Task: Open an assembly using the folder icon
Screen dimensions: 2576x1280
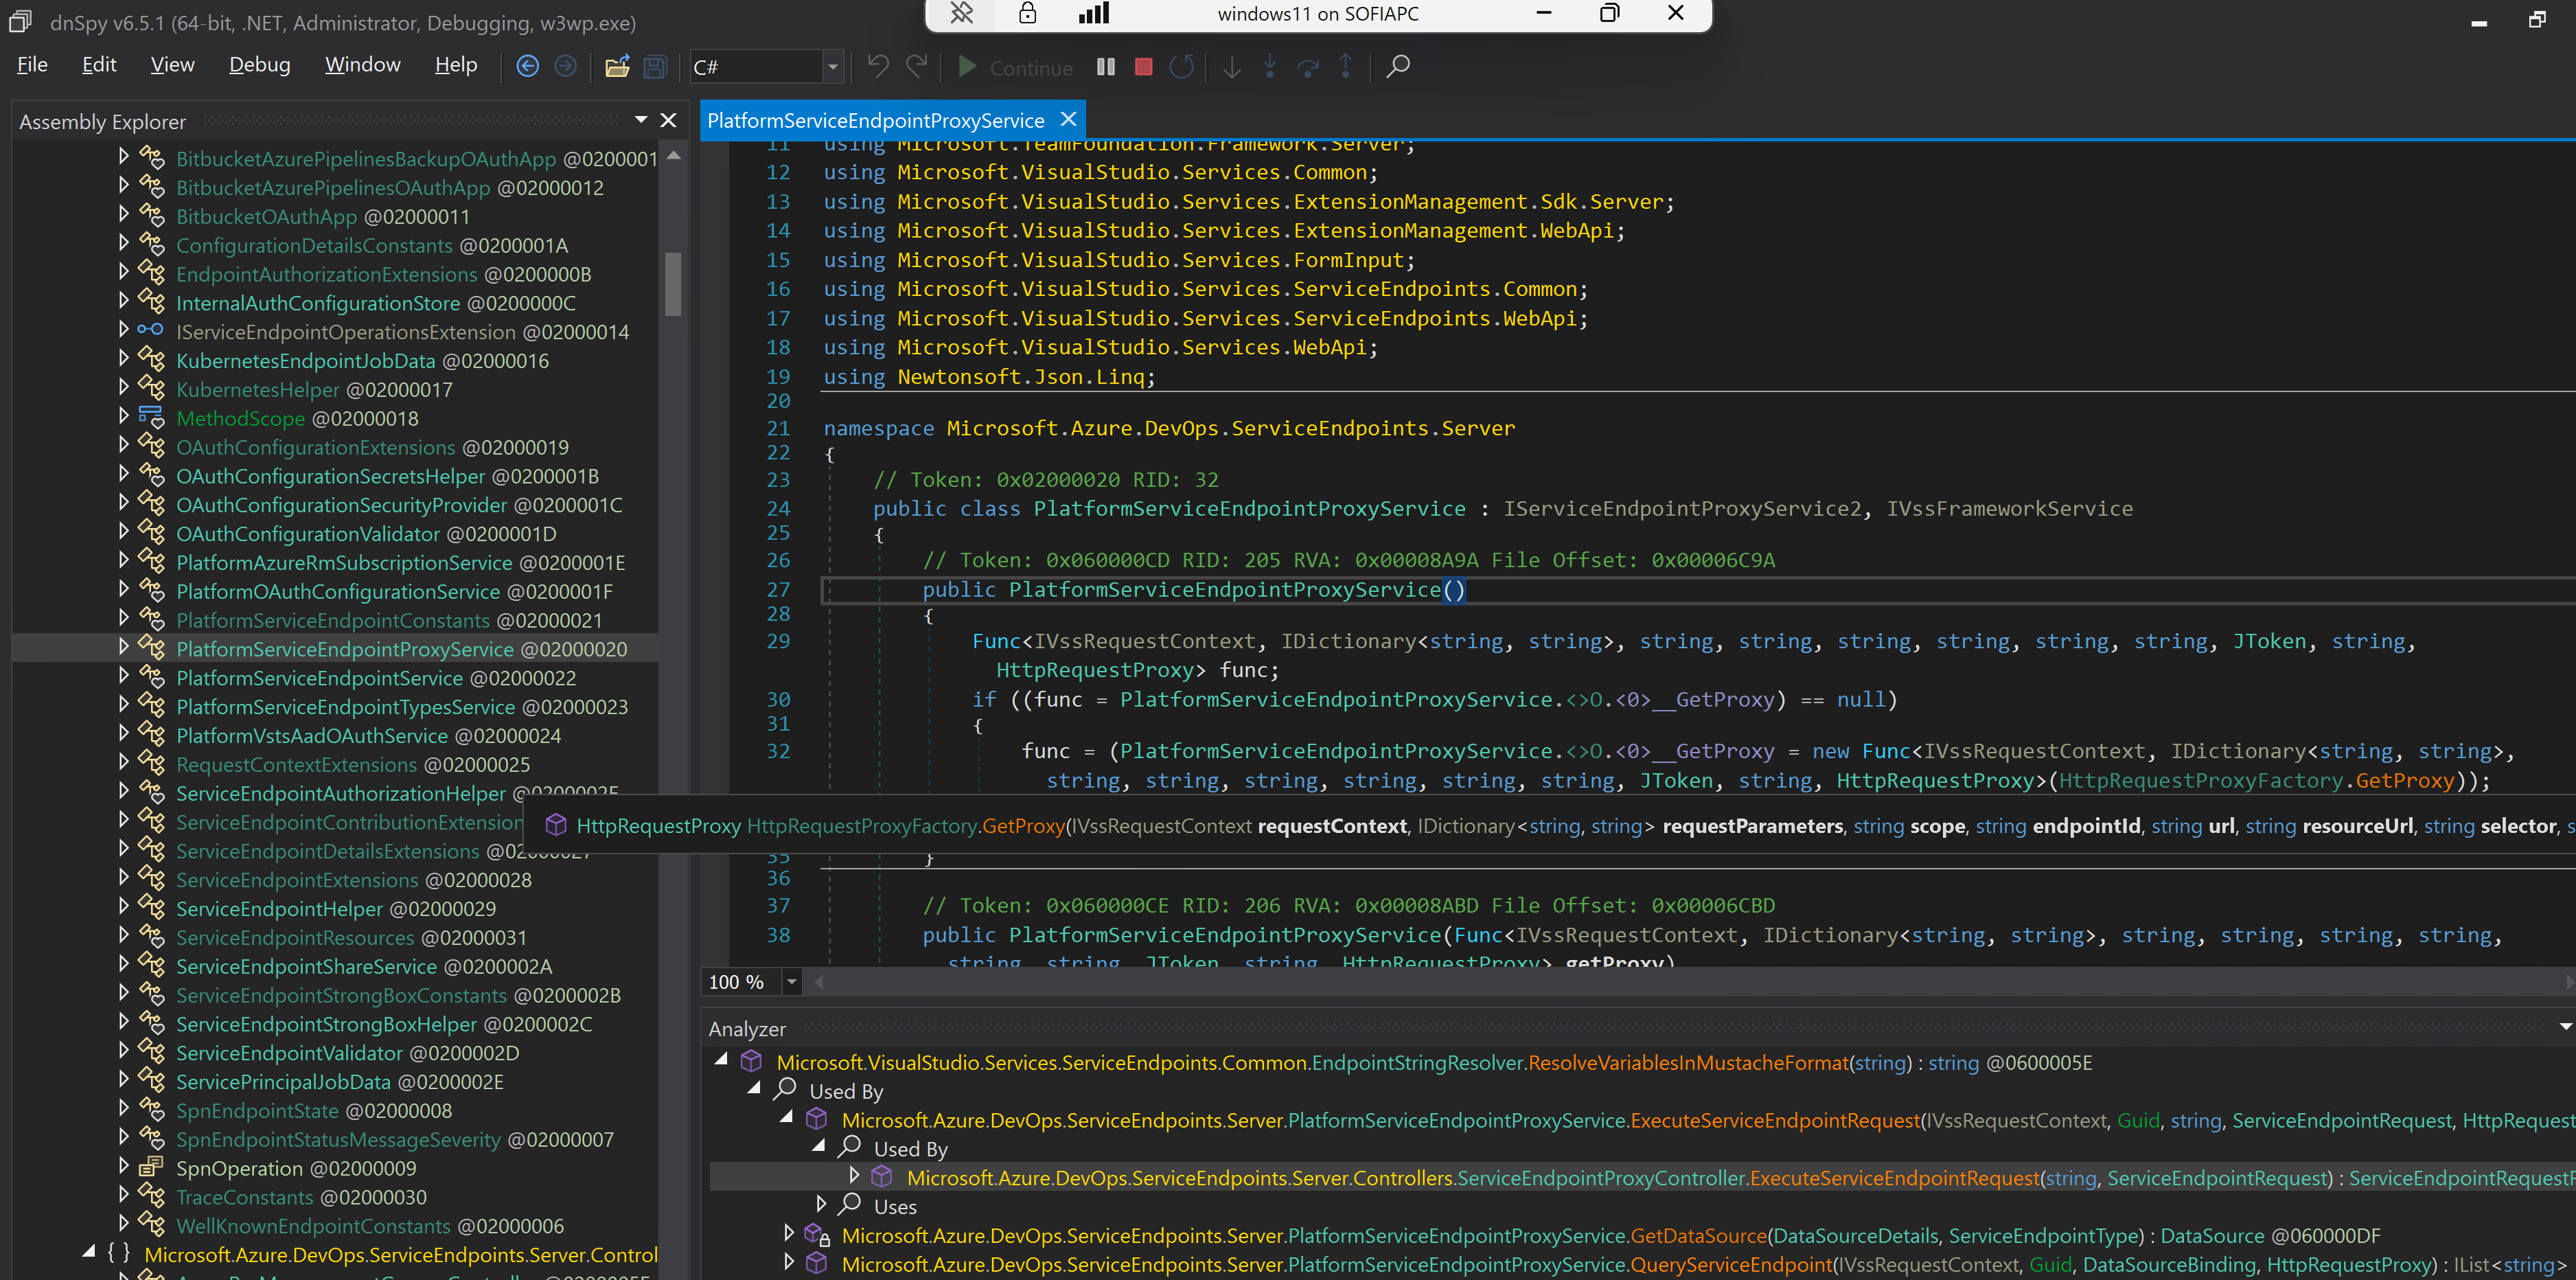Action: 617,66
